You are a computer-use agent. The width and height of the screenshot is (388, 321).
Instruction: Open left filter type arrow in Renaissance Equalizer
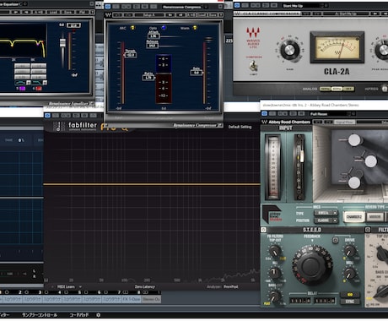point(29,83)
